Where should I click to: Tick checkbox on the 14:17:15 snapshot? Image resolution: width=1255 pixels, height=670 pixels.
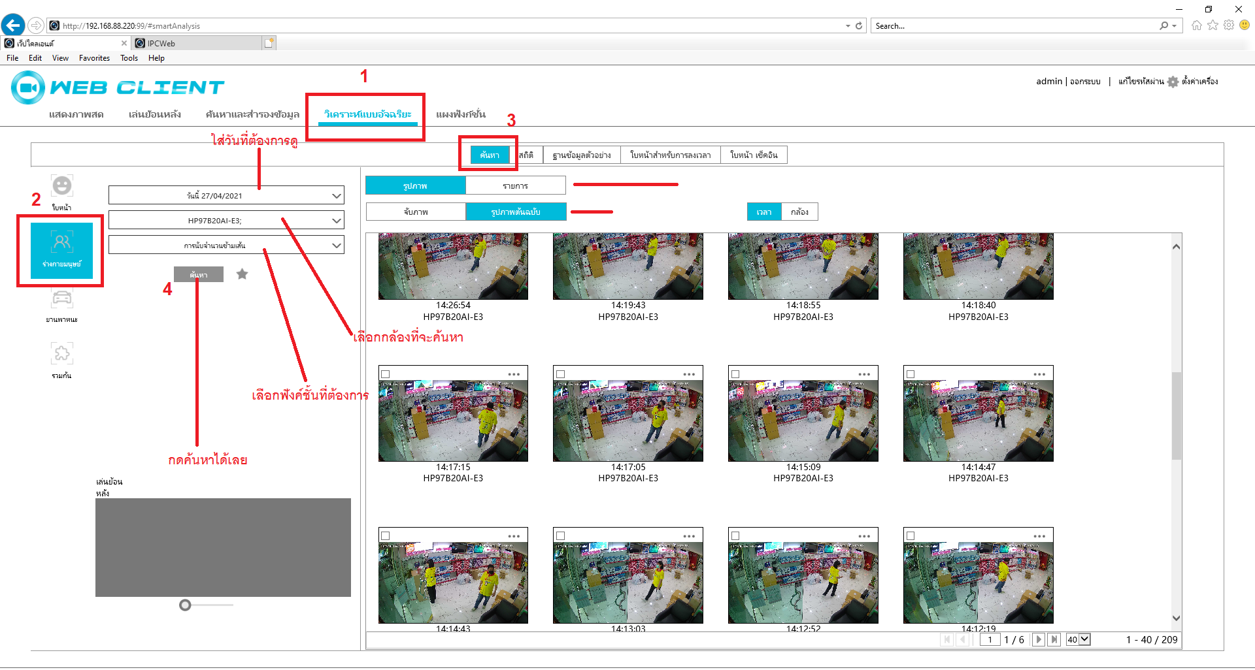[x=386, y=375]
